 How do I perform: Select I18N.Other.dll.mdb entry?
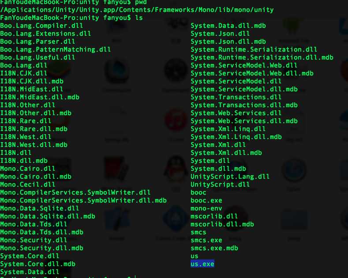(36, 113)
